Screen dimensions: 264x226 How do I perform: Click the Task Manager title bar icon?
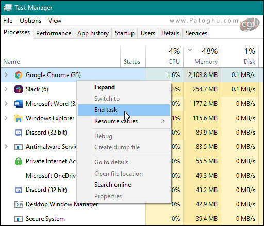(8, 8)
